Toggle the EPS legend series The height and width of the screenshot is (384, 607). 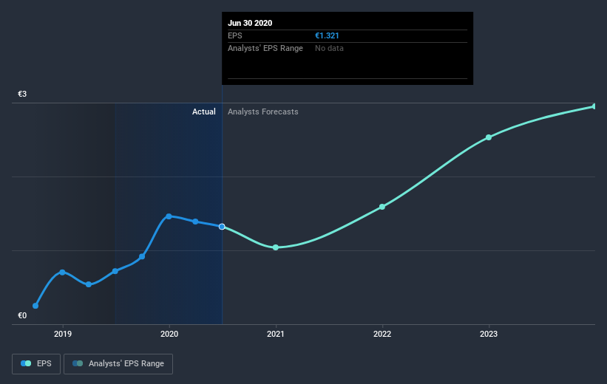(36, 363)
